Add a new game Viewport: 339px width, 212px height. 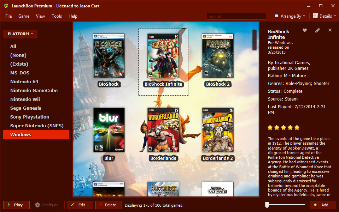point(323,205)
